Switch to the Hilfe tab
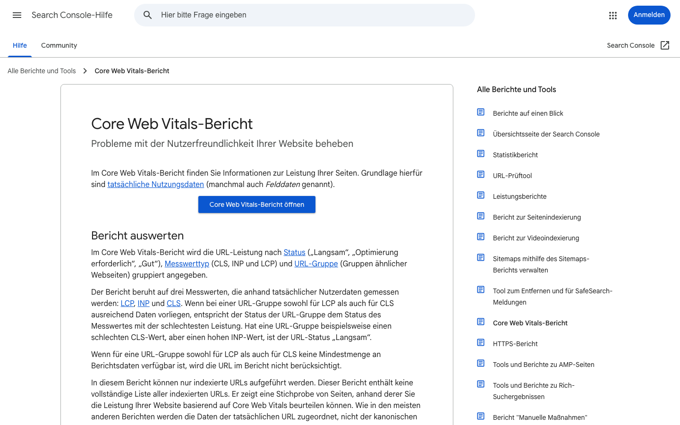The height and width of the screenshot is (425, 680). pyautogui.click(x=20, y=45)
